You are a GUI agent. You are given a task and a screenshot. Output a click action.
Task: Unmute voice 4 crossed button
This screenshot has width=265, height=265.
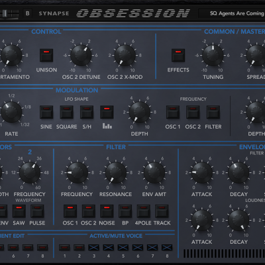pyautogui.click(x=109, y=247)
